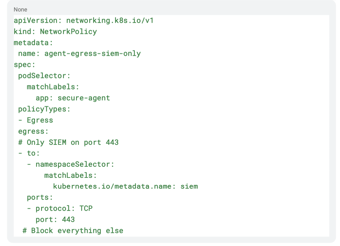Click the podSelector: line
The width and height of the screenshot is (340, 246).
(x=44, y=76)
